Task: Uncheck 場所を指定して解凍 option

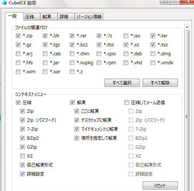Action: tap(77, 138)
